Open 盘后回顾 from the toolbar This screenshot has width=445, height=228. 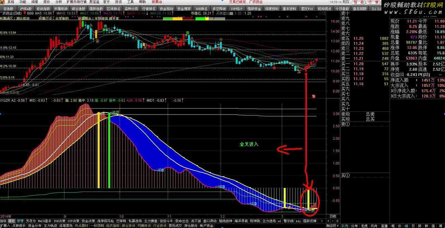pyautogui.click(x=360, y=9)
